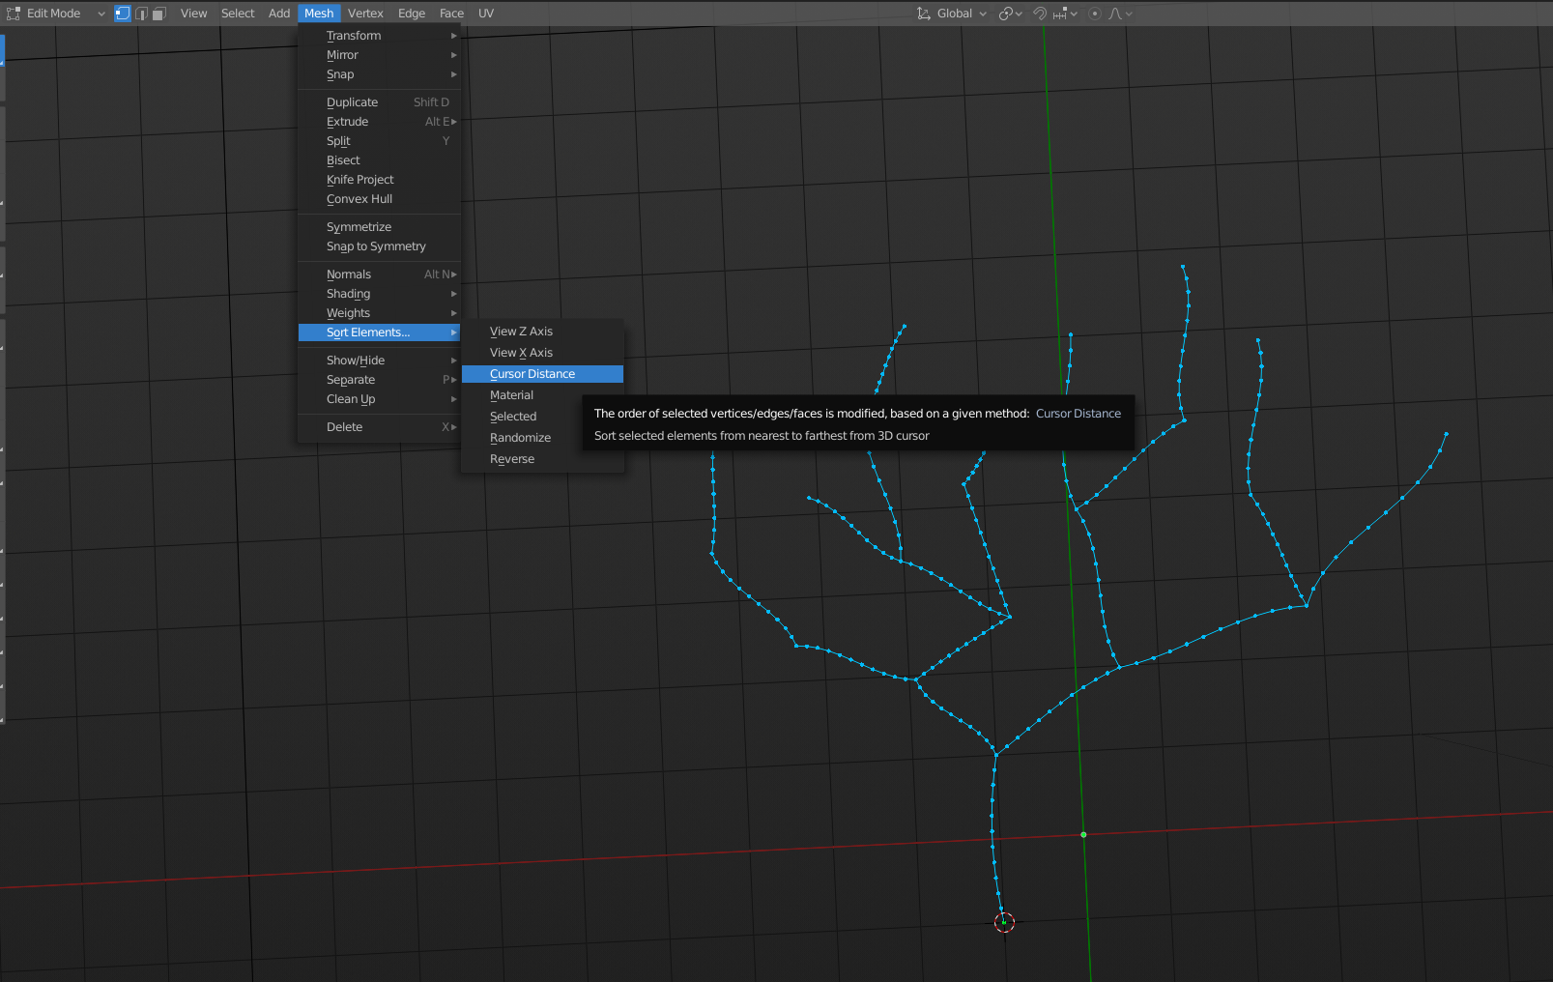Expand the Snap submenu in the Mesh menu
The height and width of the screenshot is (982, 1553).
(x=379, y=74)
